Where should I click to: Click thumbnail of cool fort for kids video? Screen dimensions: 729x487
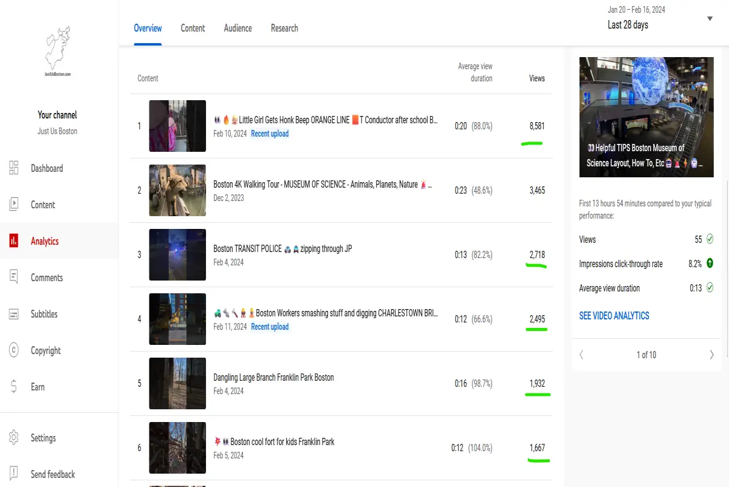point(177,448)
